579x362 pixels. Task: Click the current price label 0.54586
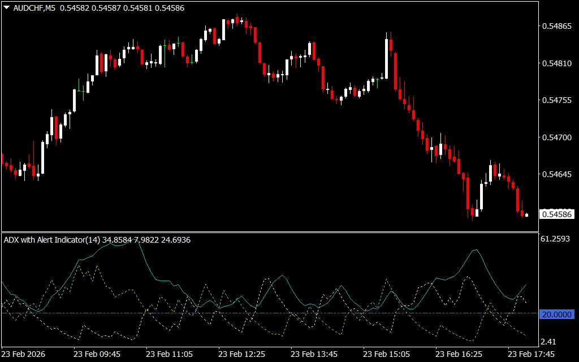tap(556, 214)
